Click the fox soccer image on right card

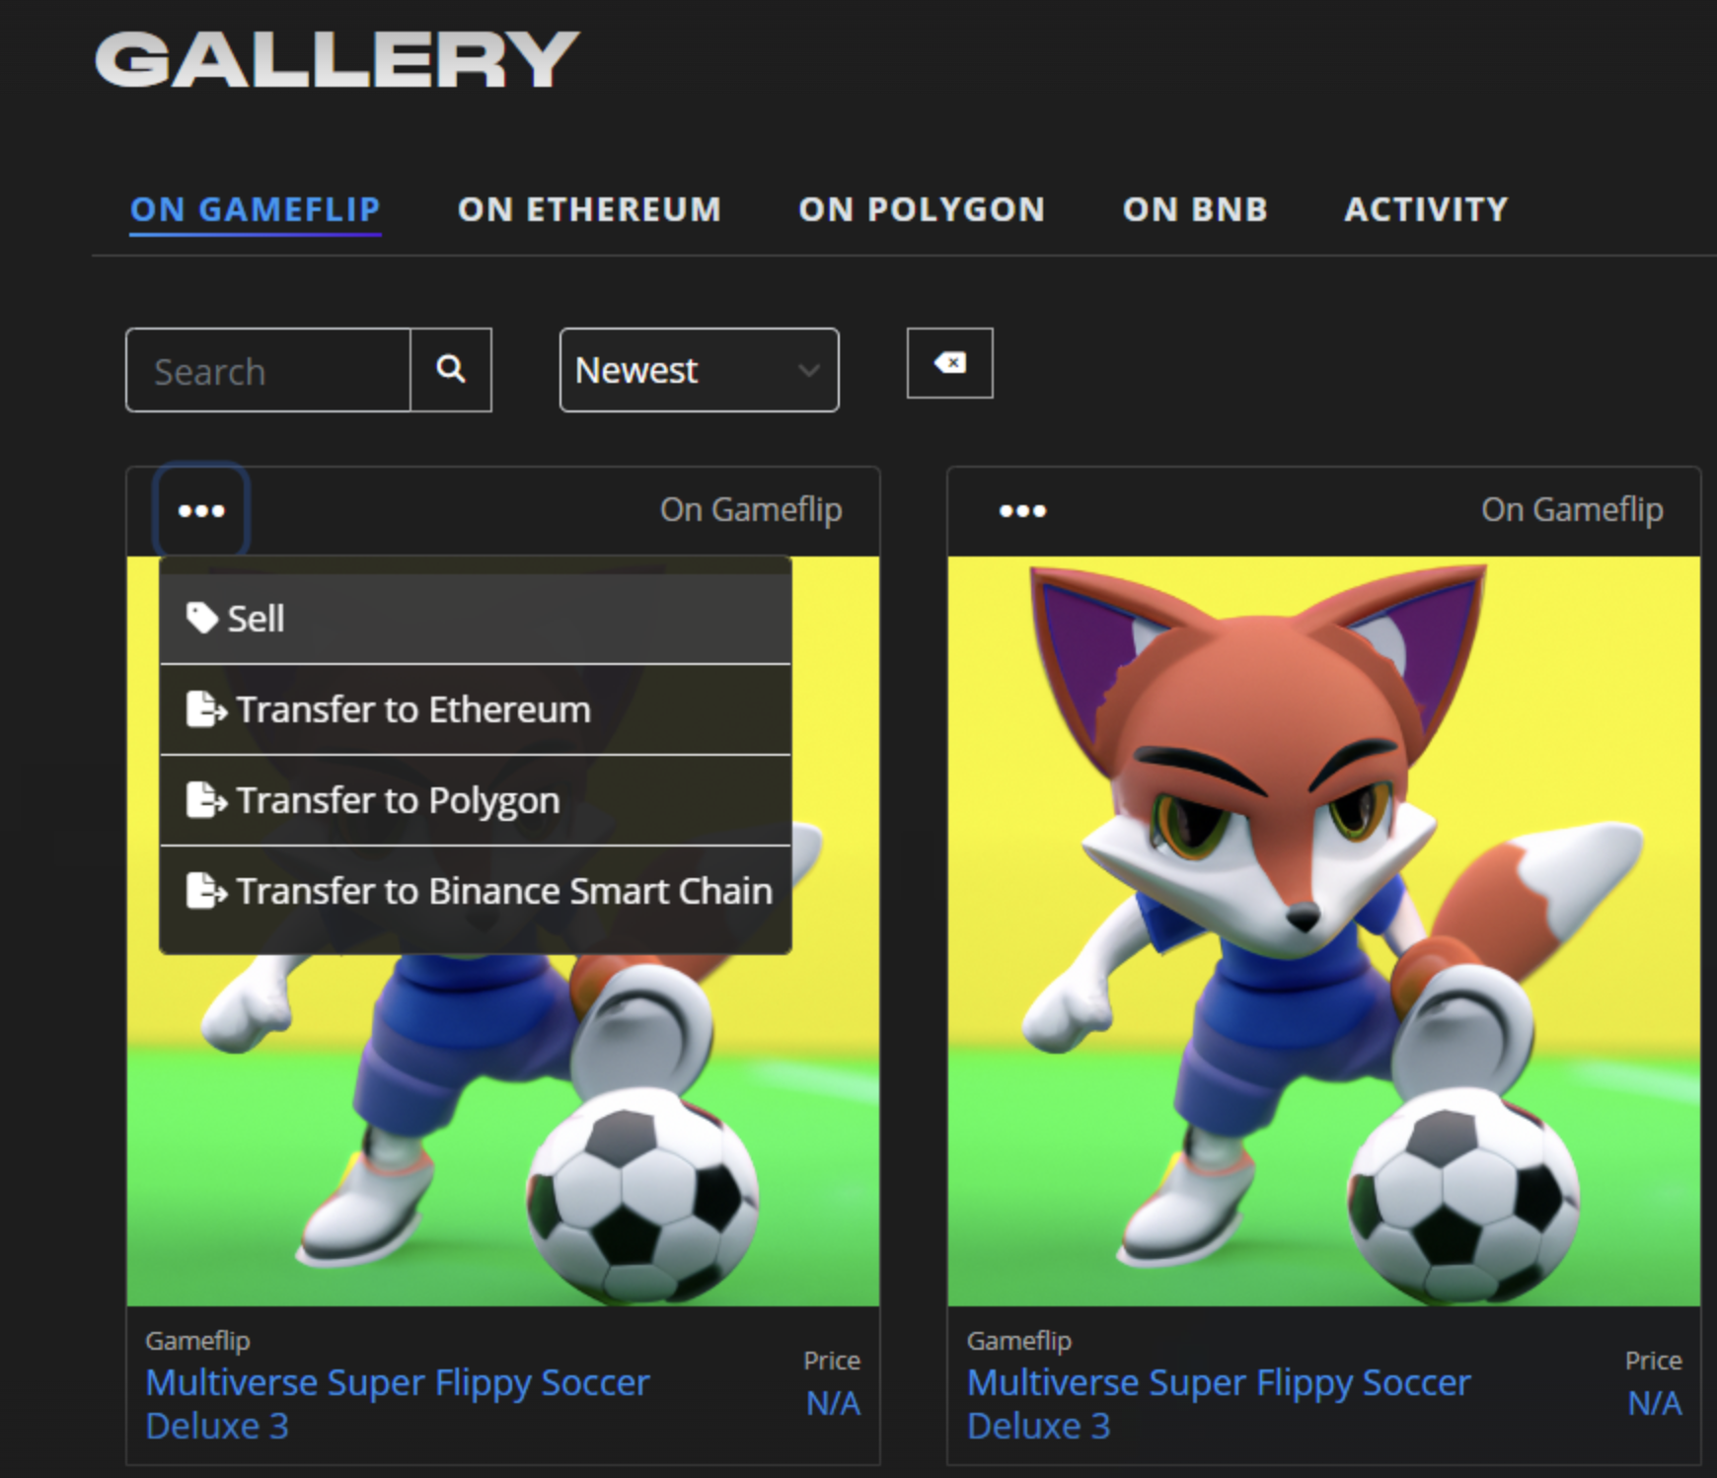point(1323,930)
